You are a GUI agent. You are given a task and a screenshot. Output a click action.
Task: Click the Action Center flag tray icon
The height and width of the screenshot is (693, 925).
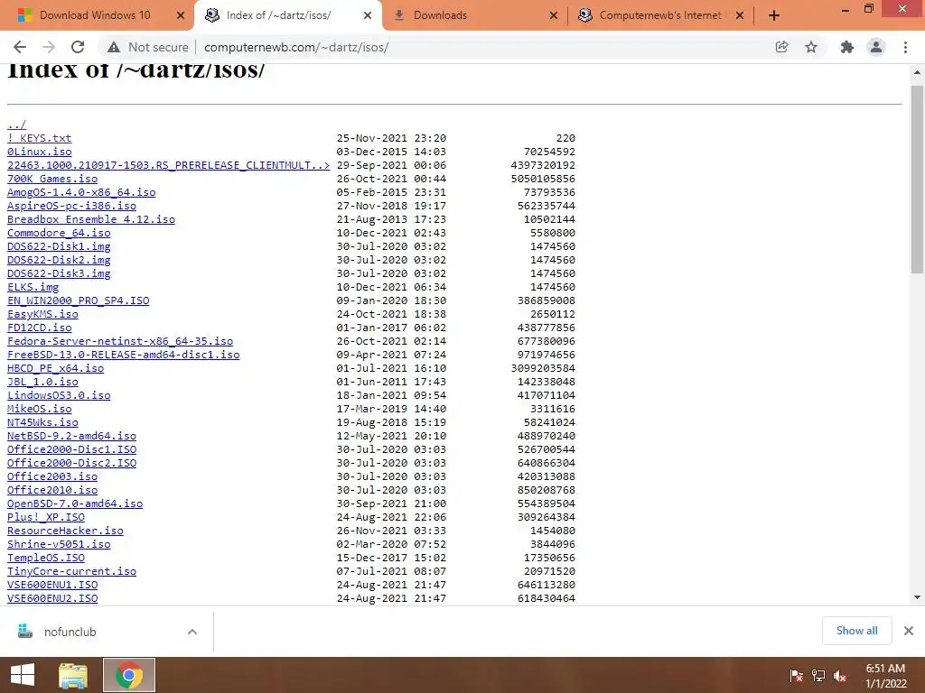coord(797,675)
